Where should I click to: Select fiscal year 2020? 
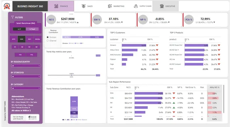(22, 39)
